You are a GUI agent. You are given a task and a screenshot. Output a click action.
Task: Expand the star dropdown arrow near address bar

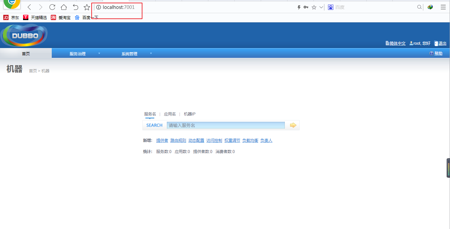pos(321,7)
